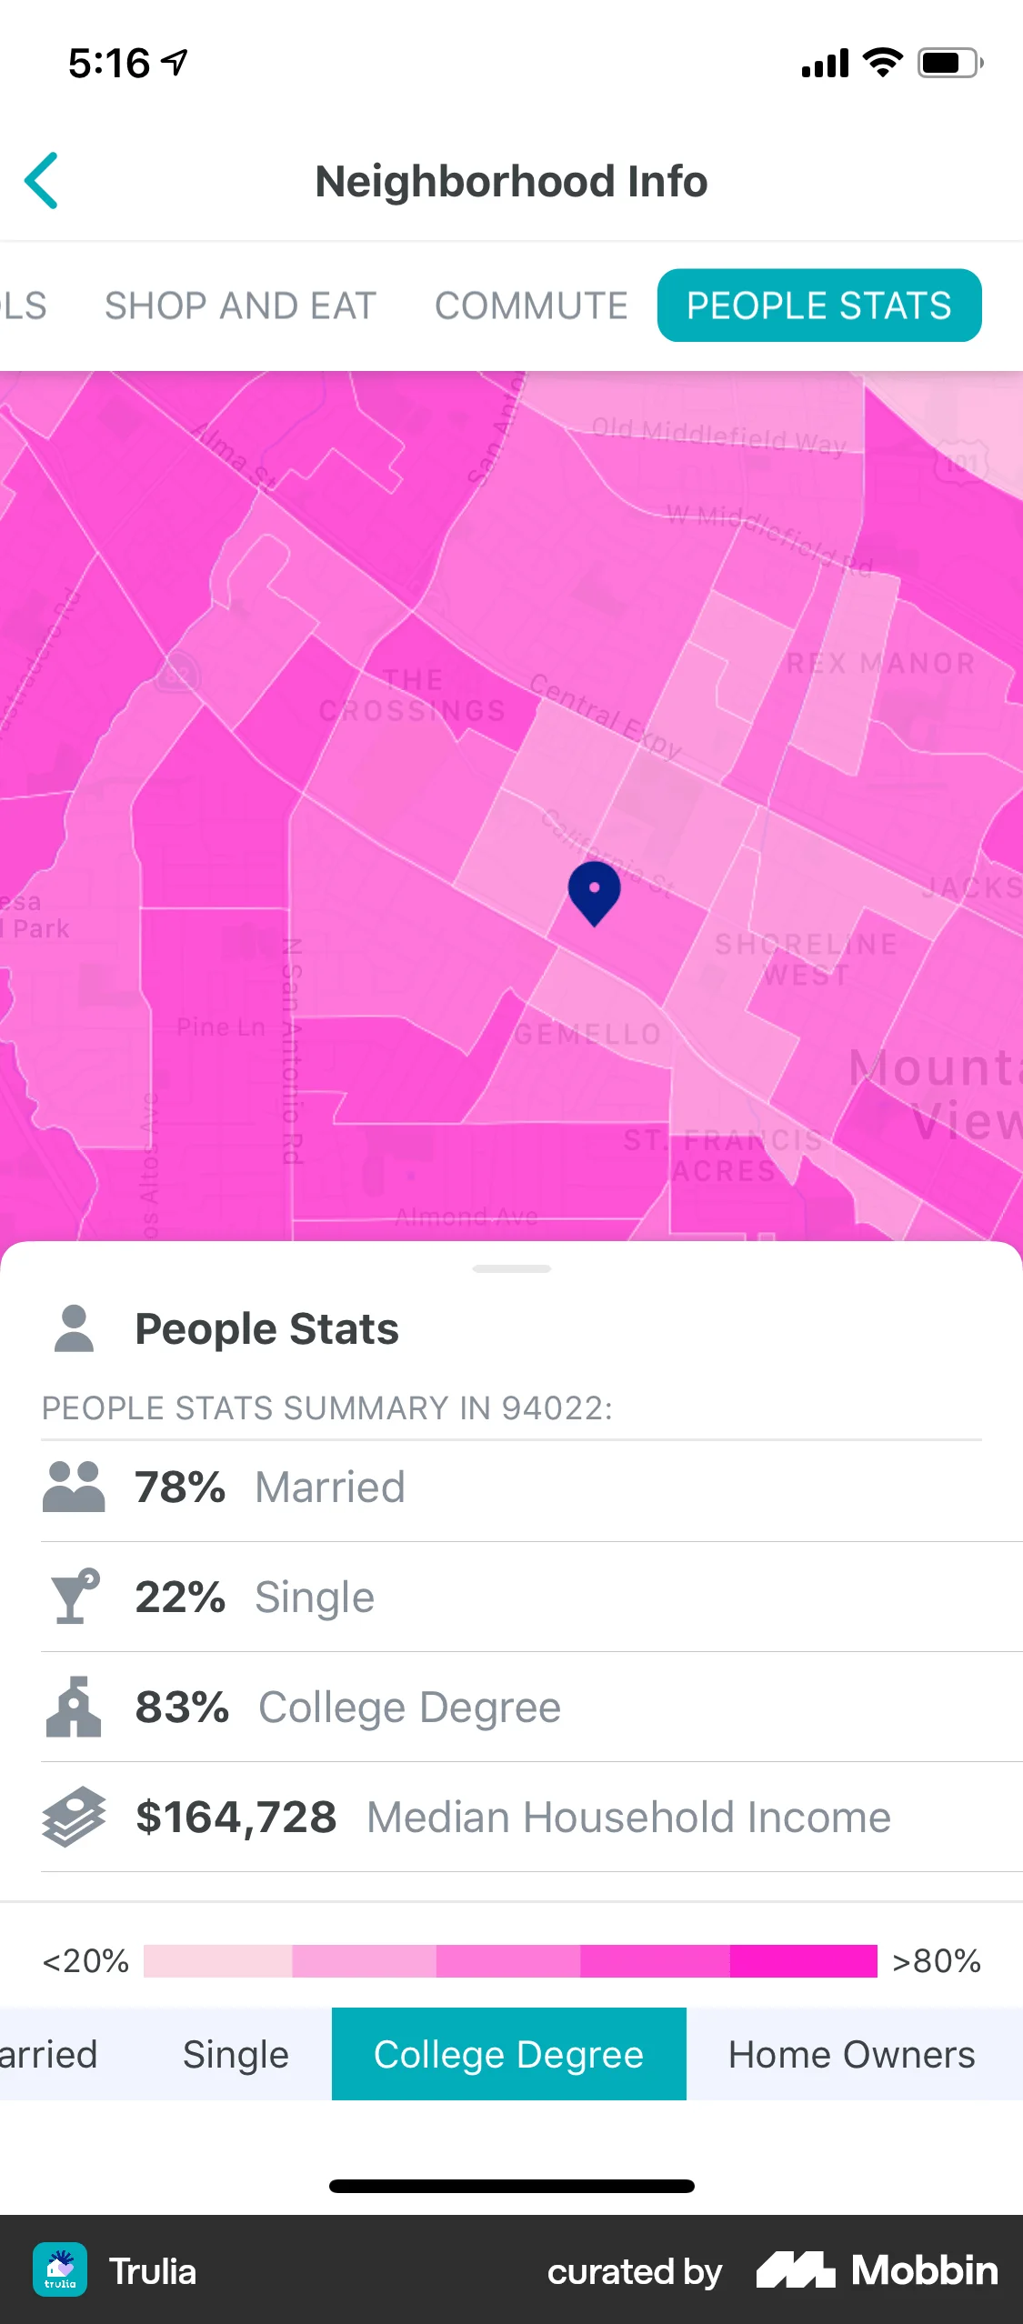Show the Single map filter
The width and height of the screenshot is (1023, 2324).
236,2055
